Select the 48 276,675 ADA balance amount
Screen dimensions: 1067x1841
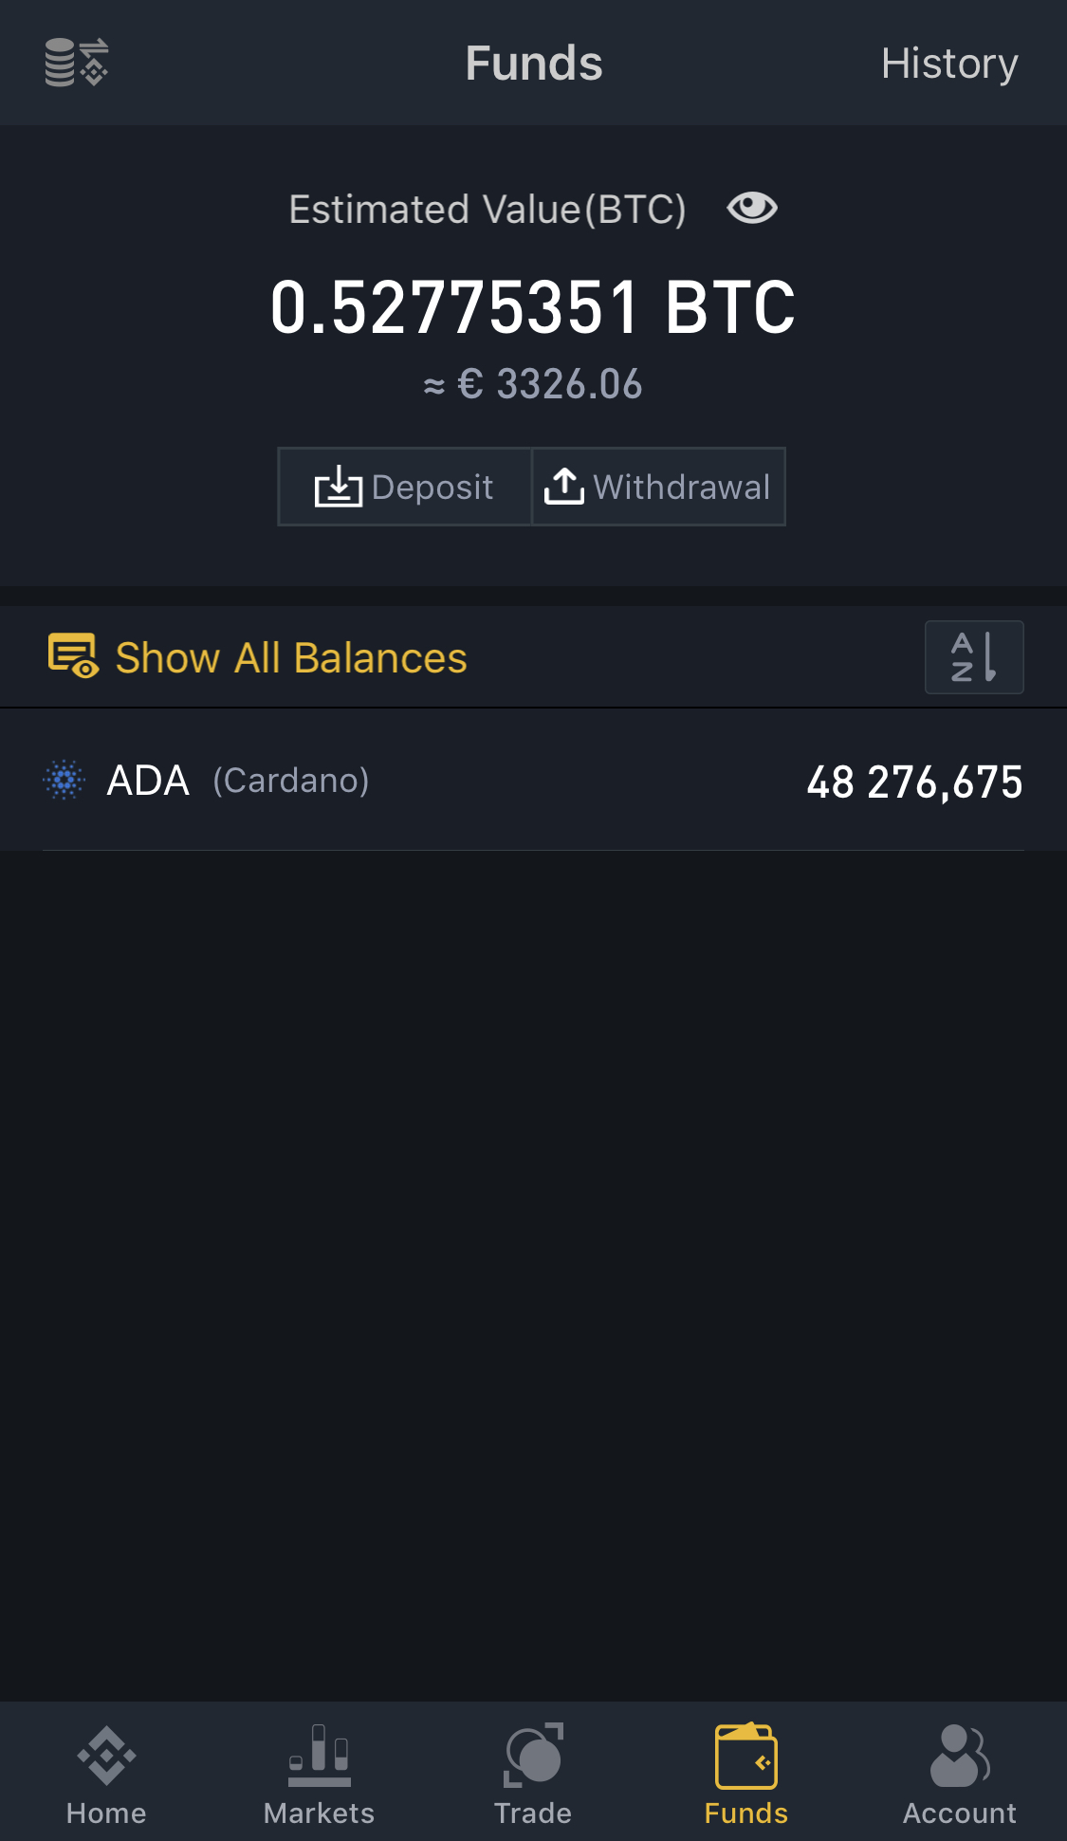914,782
